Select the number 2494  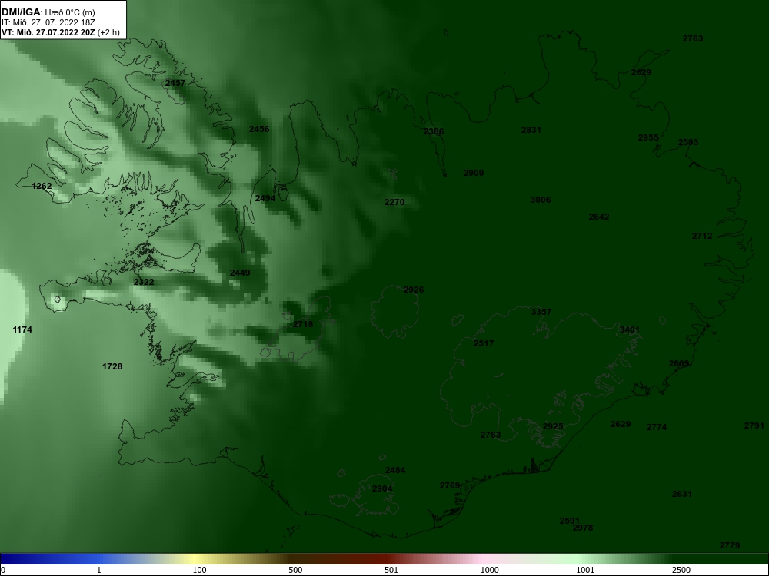[x=265, y=198]
